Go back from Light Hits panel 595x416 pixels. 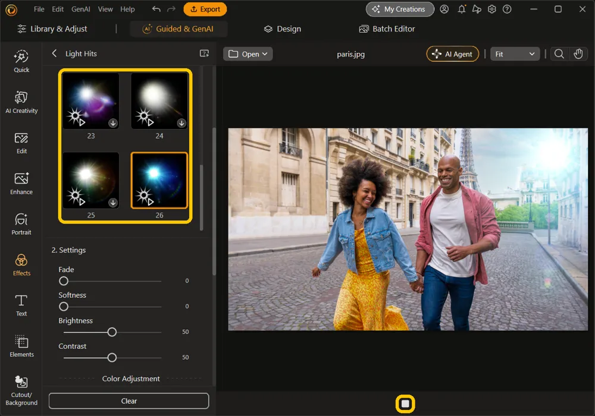[x=54, y=53]
